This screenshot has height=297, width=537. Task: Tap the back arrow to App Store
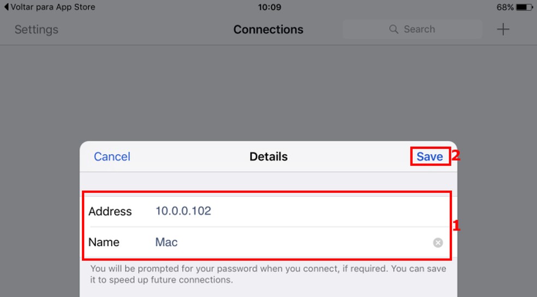pos(7,8)
